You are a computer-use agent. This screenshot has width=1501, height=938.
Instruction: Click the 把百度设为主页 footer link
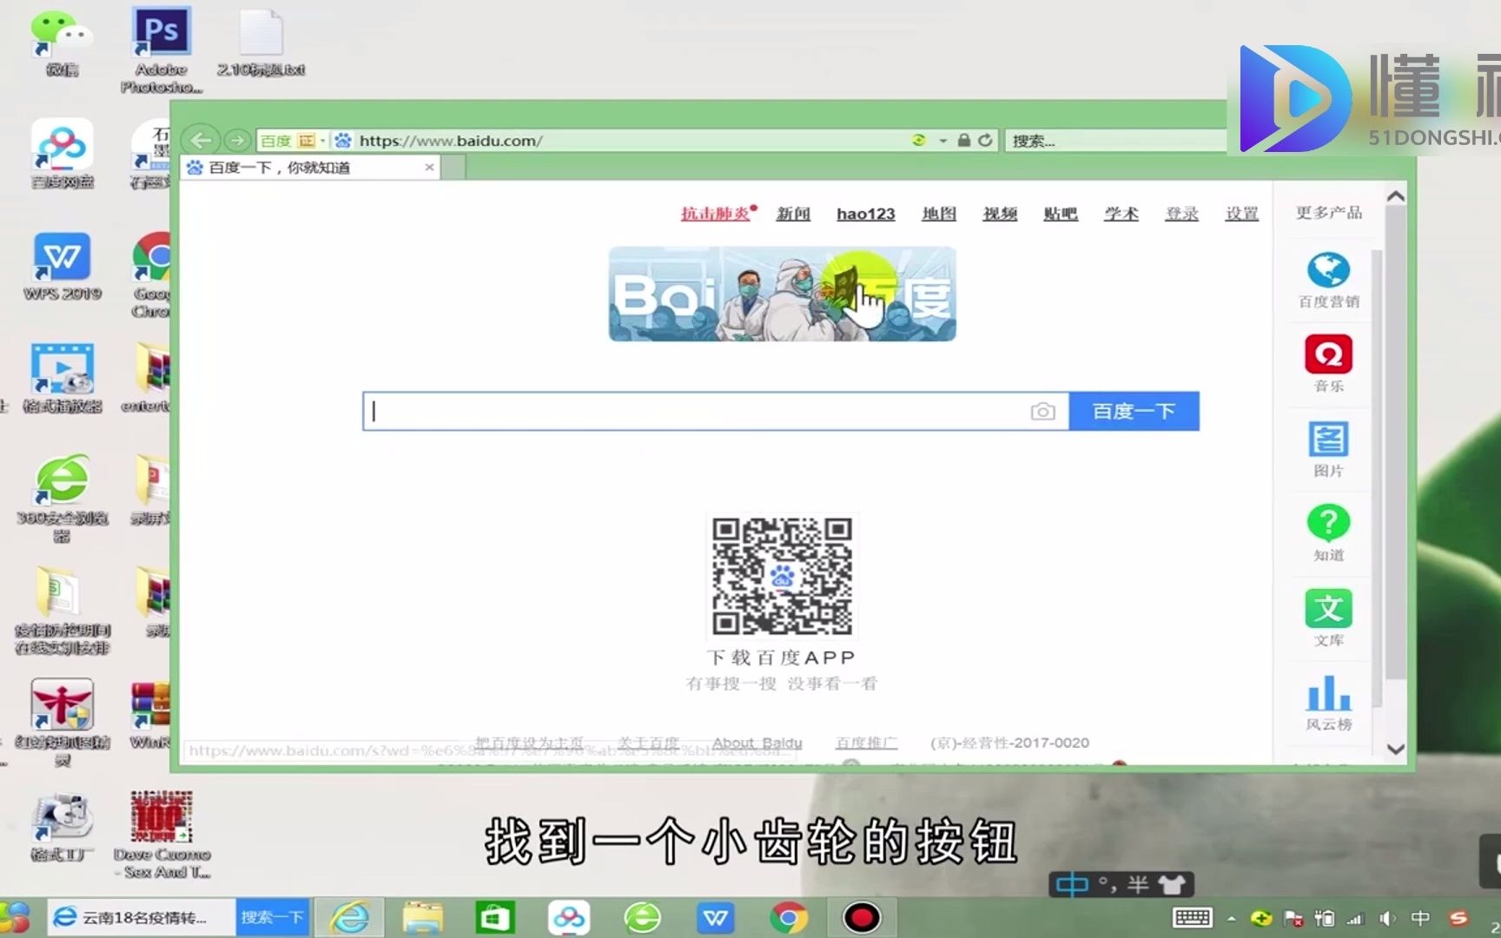tap(530, 743)
